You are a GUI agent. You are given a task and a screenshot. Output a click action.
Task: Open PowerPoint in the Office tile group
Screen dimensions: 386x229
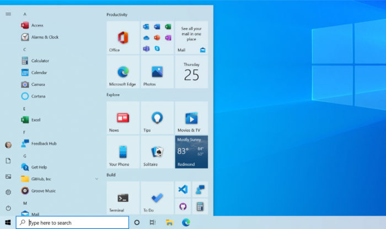[x=157, y=37]
